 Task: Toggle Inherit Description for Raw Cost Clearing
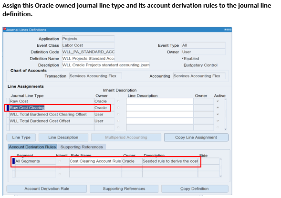point(118,108)
